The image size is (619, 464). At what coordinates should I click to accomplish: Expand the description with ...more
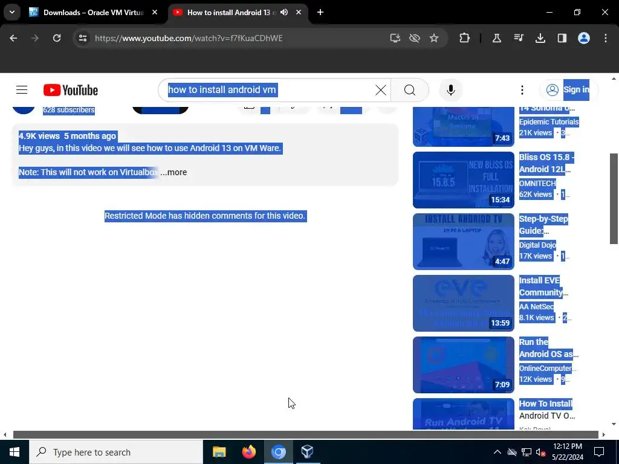(173, 172)
